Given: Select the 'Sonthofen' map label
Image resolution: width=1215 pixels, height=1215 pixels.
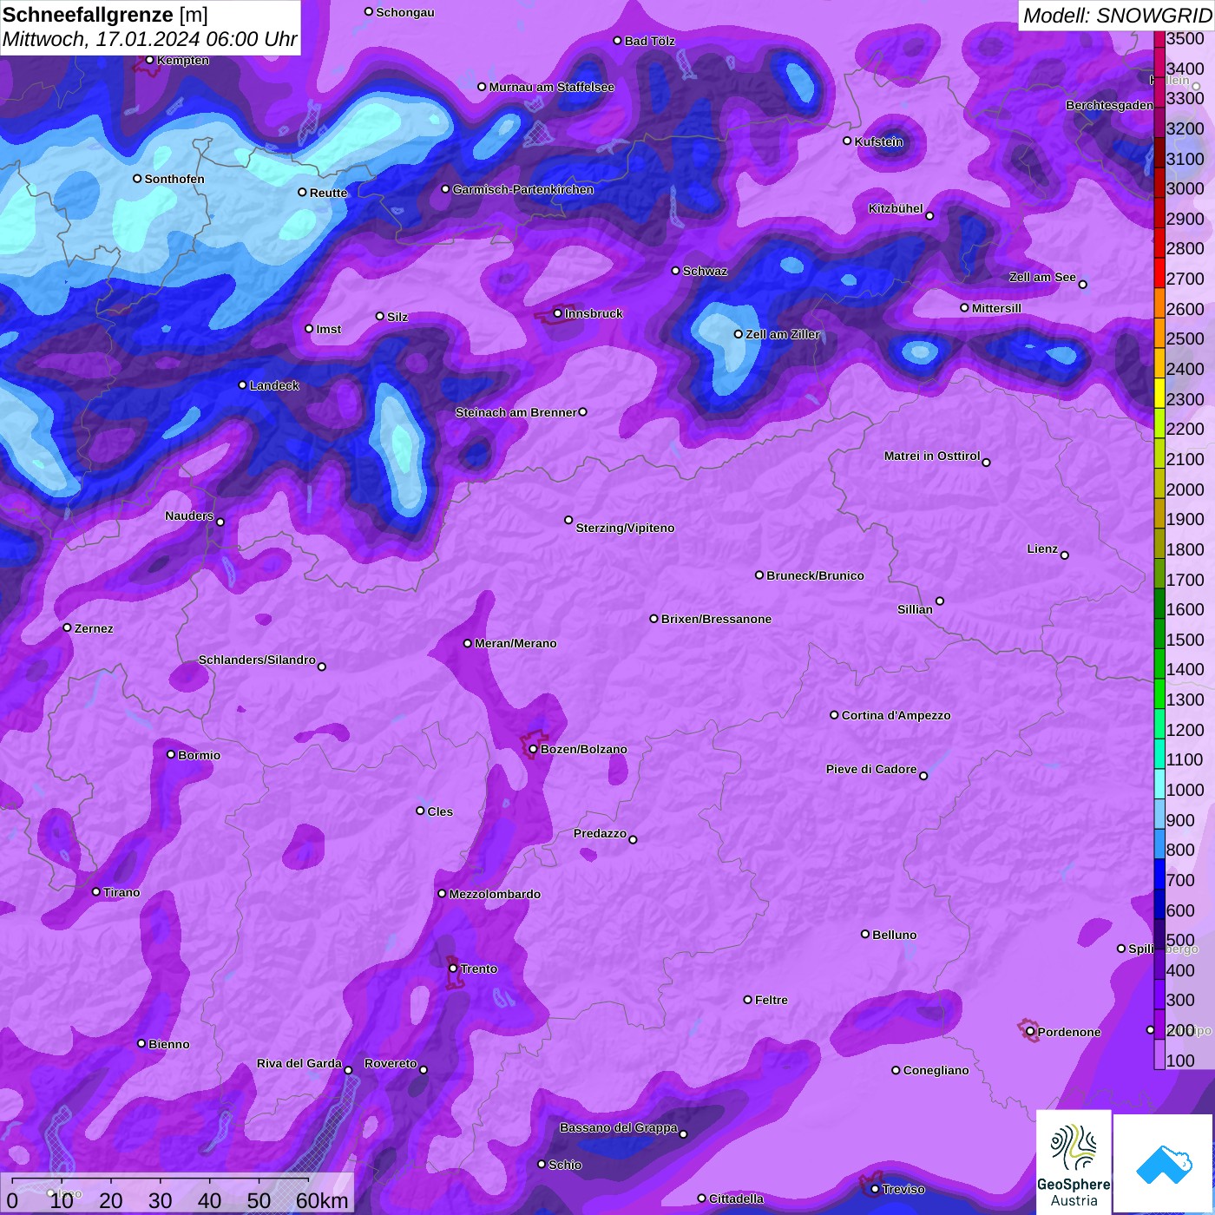Looking at the screenshot, I should [x=174, y=179].
